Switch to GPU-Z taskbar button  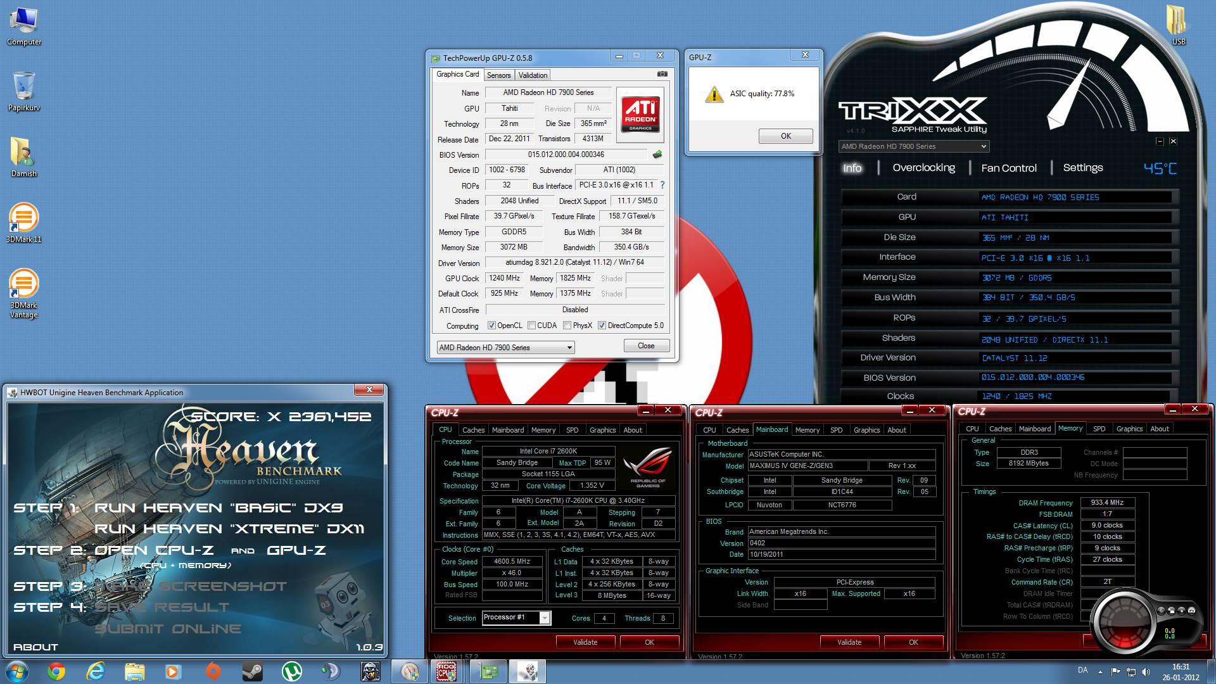pos(488,671)
